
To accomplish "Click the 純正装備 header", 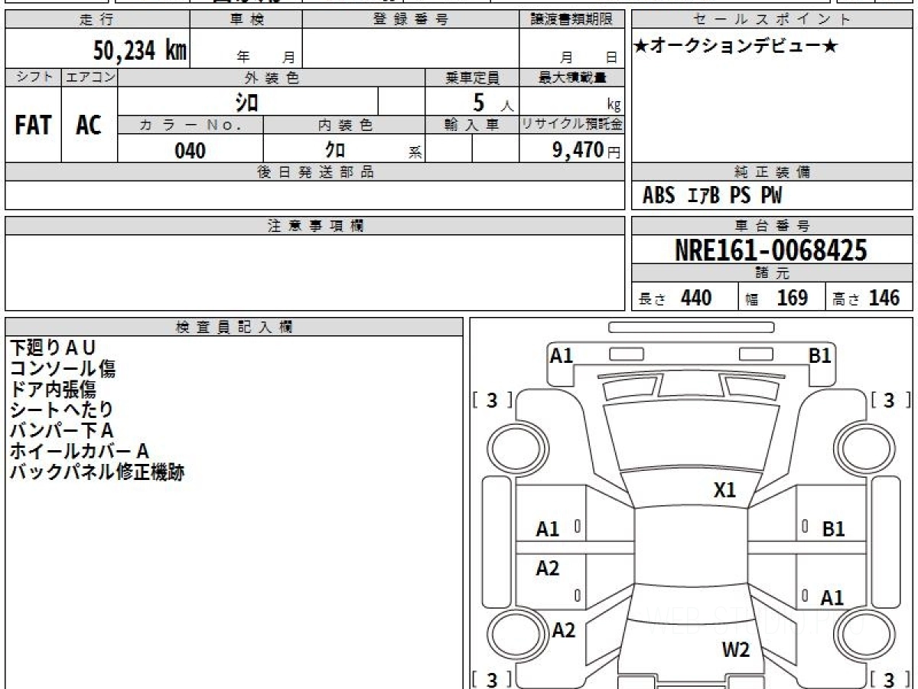I will pos(773,172).
